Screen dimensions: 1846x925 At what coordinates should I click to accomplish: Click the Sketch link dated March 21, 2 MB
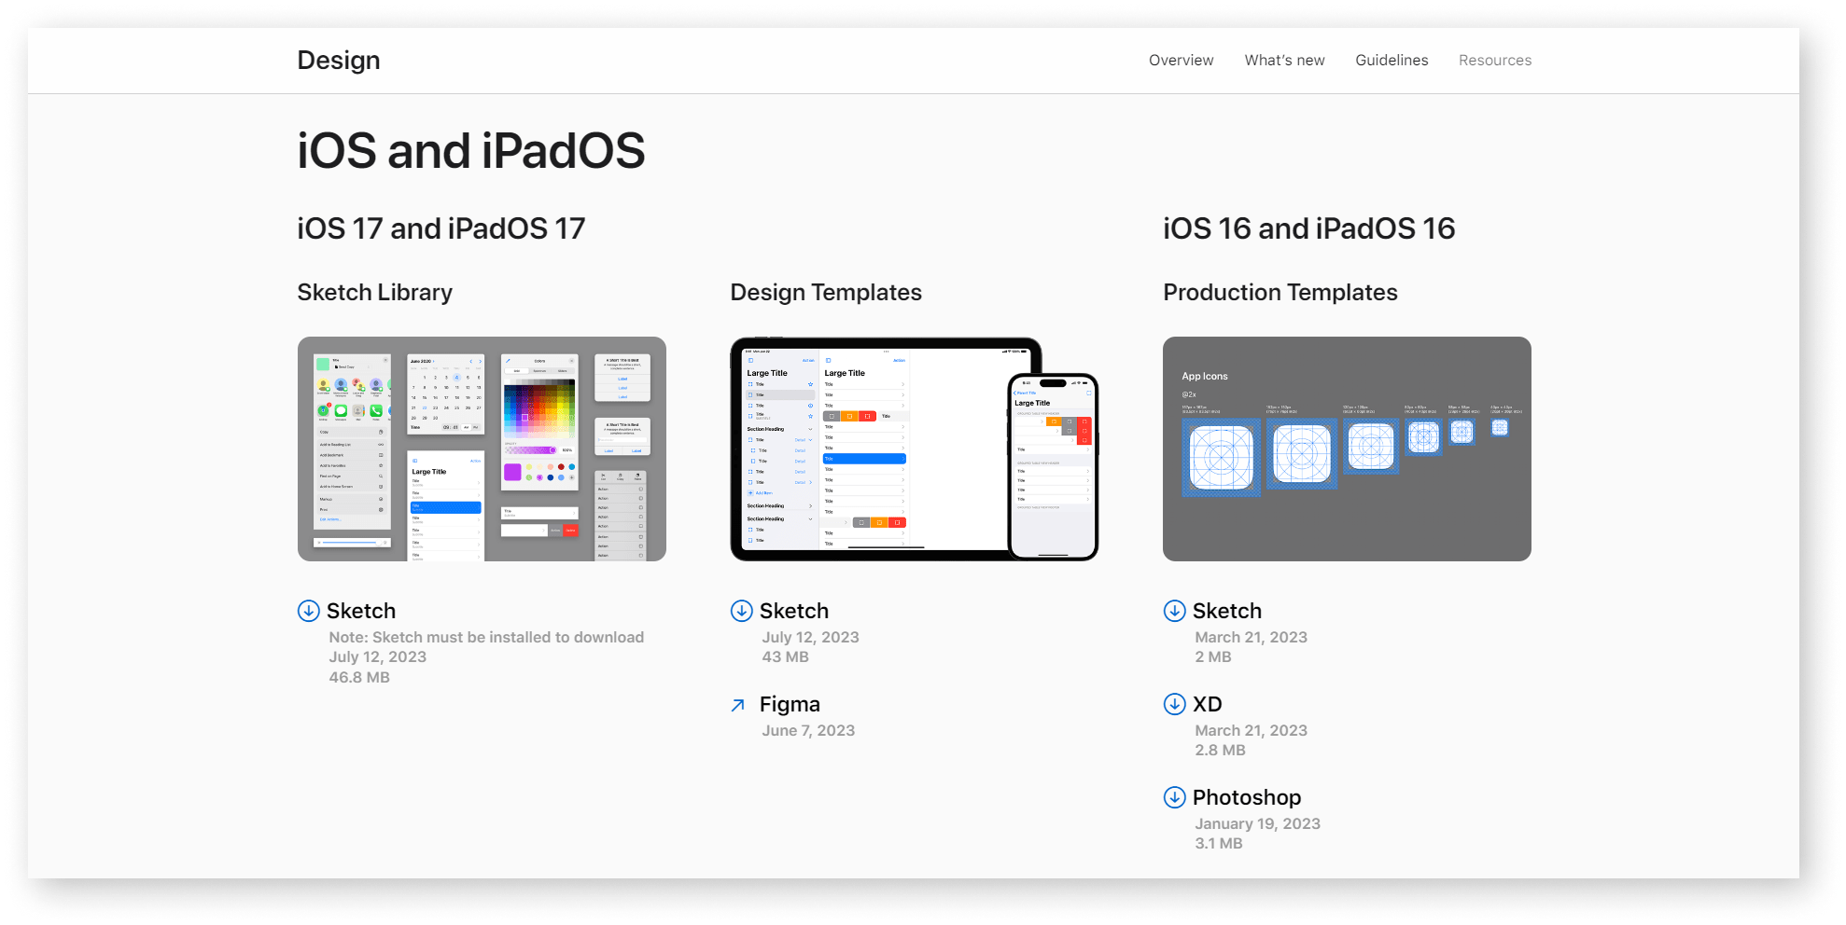(1227, 611)
